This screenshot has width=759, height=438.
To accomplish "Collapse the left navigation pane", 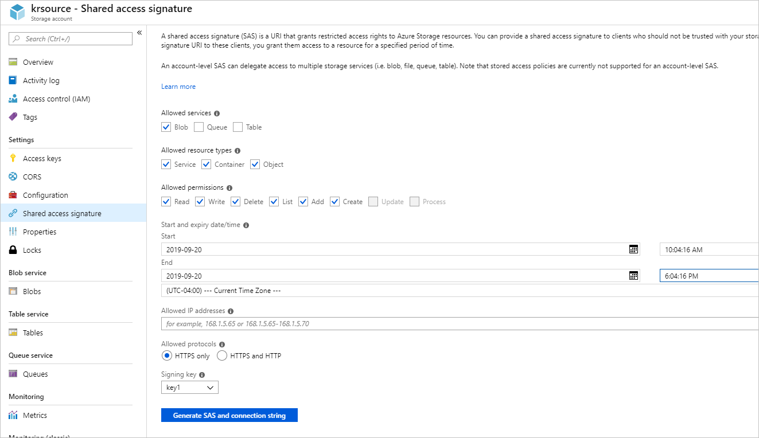I will (x=139, y=33).
